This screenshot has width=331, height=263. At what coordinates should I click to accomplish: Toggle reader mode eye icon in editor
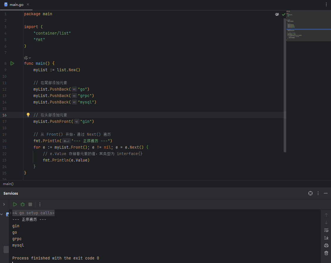click(x=277, y=14)
